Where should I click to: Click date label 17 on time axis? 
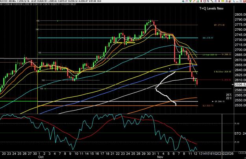click(102, 153)
